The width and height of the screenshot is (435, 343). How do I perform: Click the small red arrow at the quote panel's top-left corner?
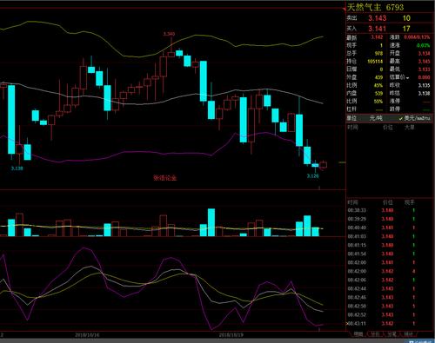(345, 10)
